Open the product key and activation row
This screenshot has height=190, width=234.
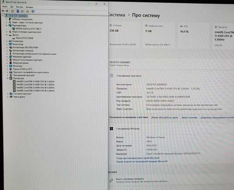[x=171, y=180]
